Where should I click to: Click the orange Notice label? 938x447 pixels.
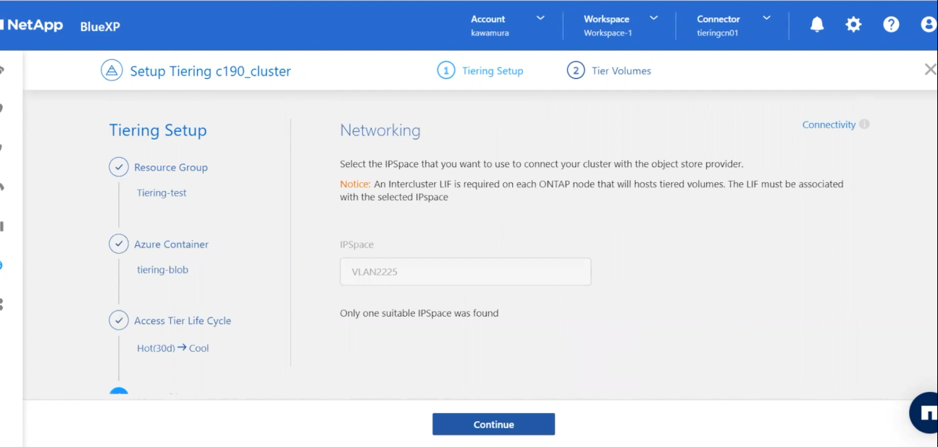coord(356,184)
